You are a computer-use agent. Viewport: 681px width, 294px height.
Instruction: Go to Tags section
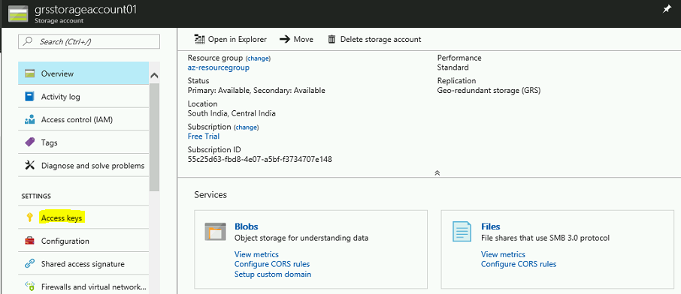pos(83,142)
